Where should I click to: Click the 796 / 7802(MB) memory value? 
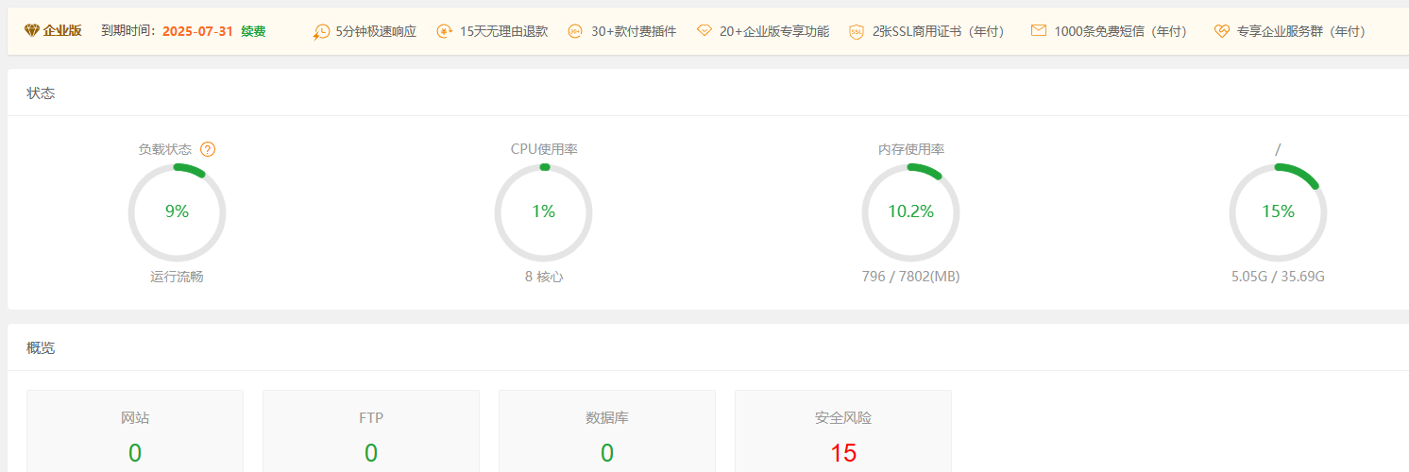910,277
